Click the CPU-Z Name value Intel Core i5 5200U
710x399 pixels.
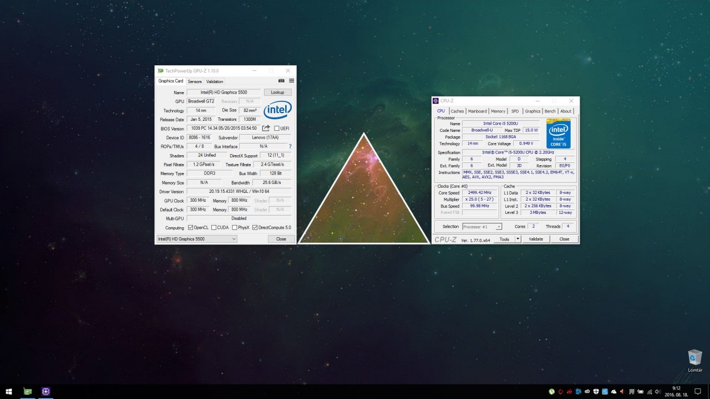[501, 124]
